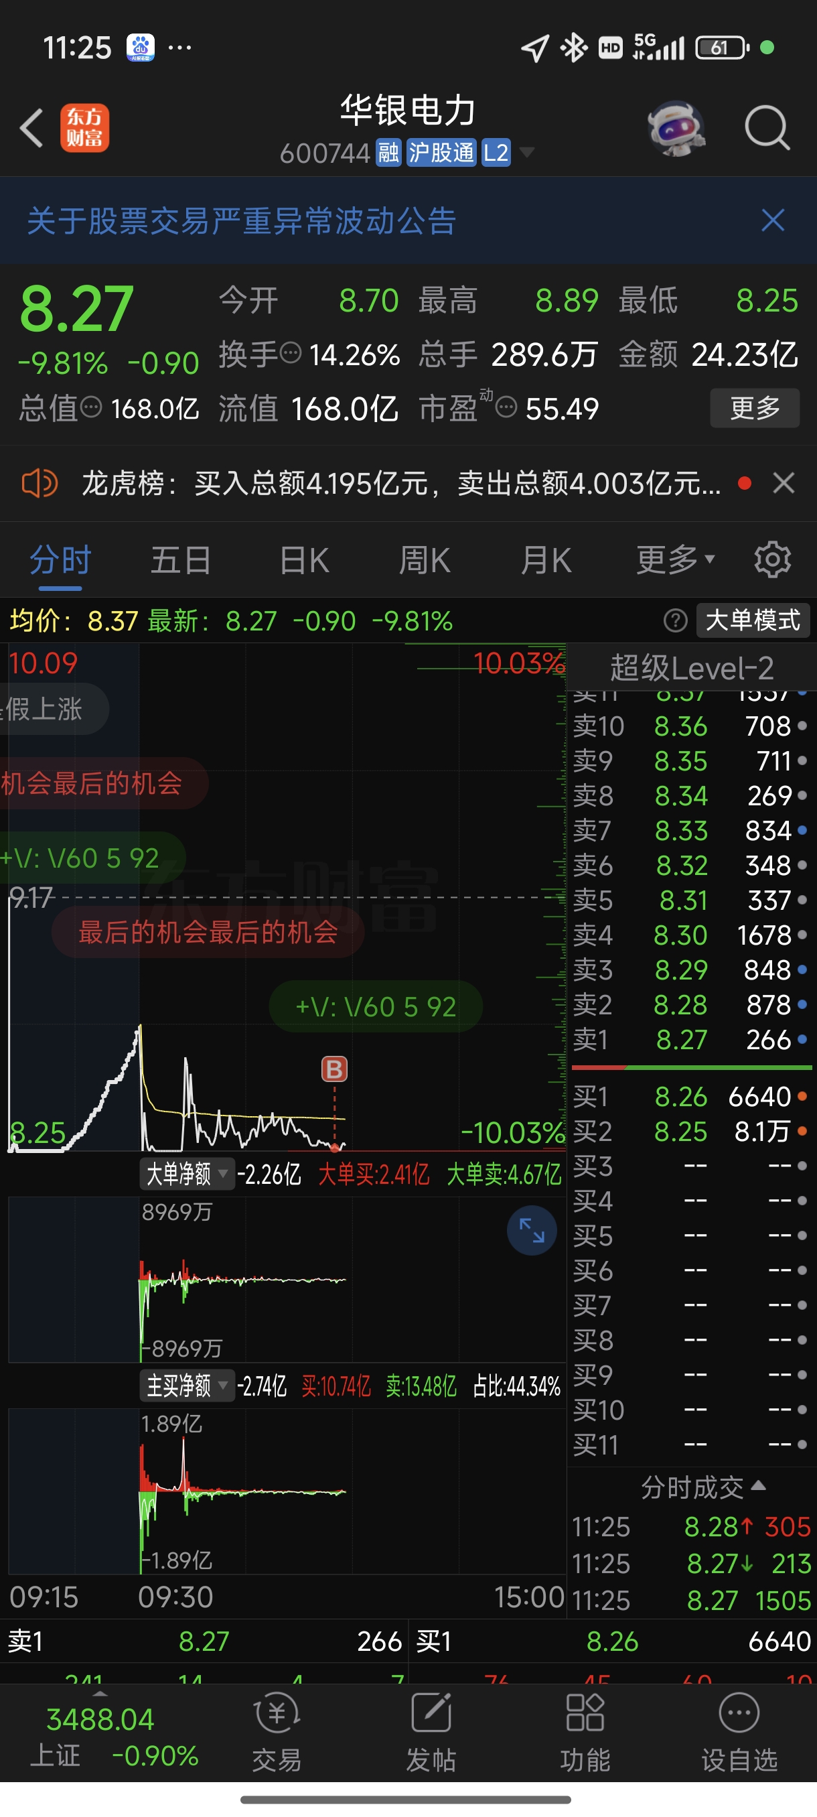Collapse 分时成交 section arrow
The image size is (817, 1817).
(x=759, y=1485)
